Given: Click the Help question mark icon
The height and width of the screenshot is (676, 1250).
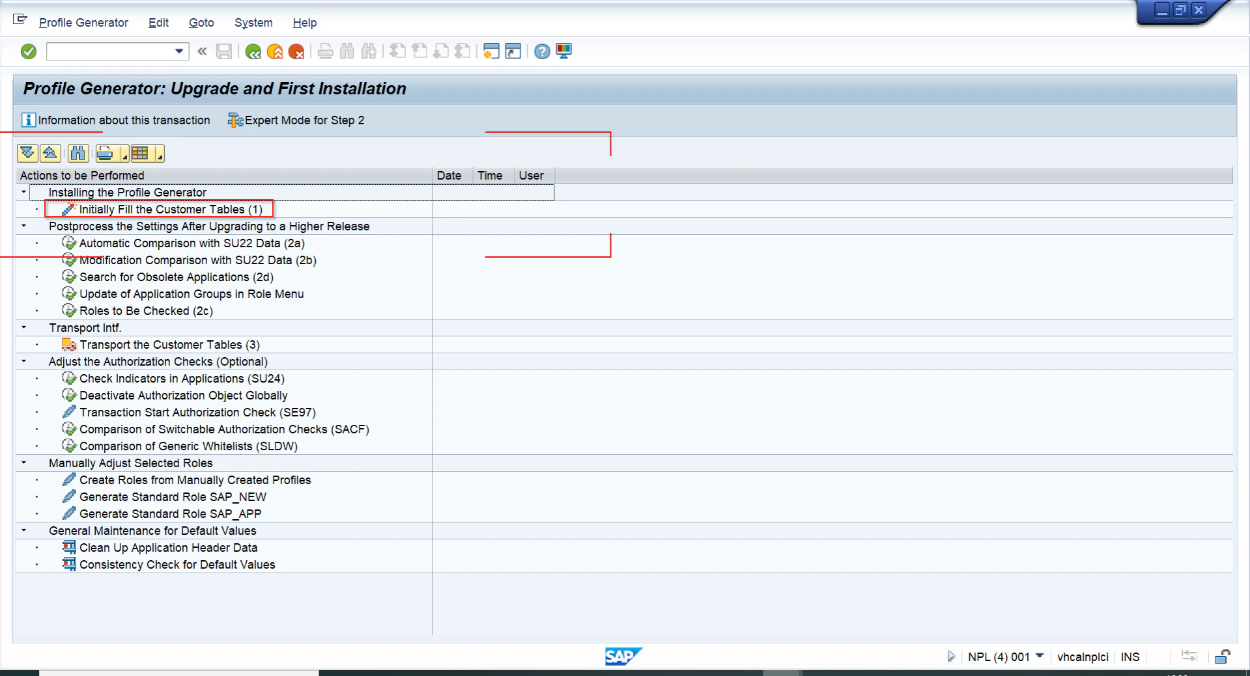Looking at the screenshot, I should pos(542,51).
